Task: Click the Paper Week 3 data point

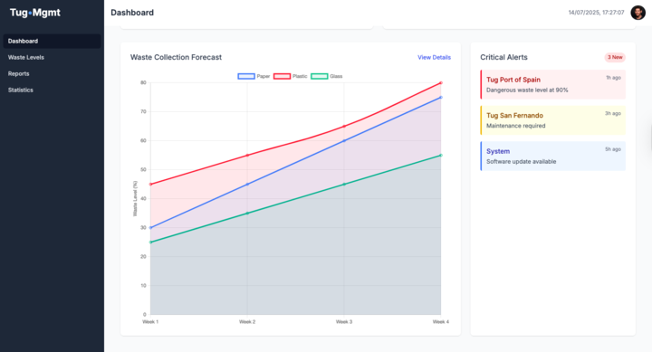Action: pyautogui.click(x=344, y=141)
